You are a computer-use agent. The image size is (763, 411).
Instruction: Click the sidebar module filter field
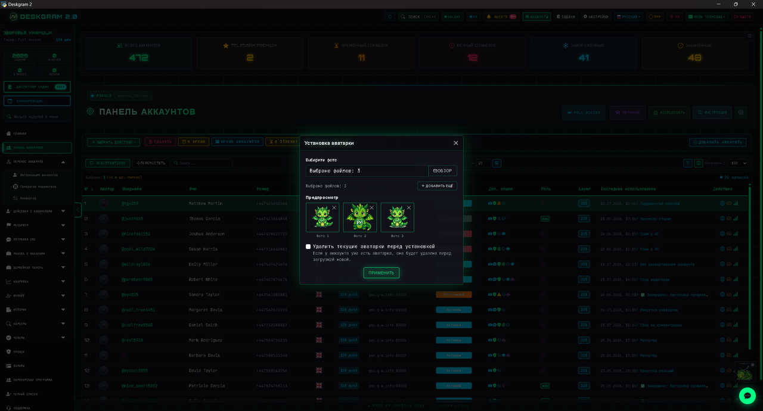click(x=37, y=117)
